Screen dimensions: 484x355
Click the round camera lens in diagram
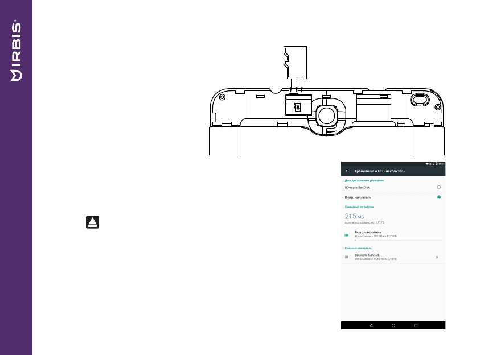[326, 115]
